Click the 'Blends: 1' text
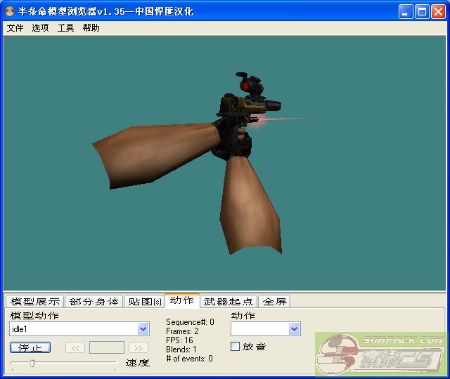The width and height of the screenshot is (450, 379). click(181, 350)
